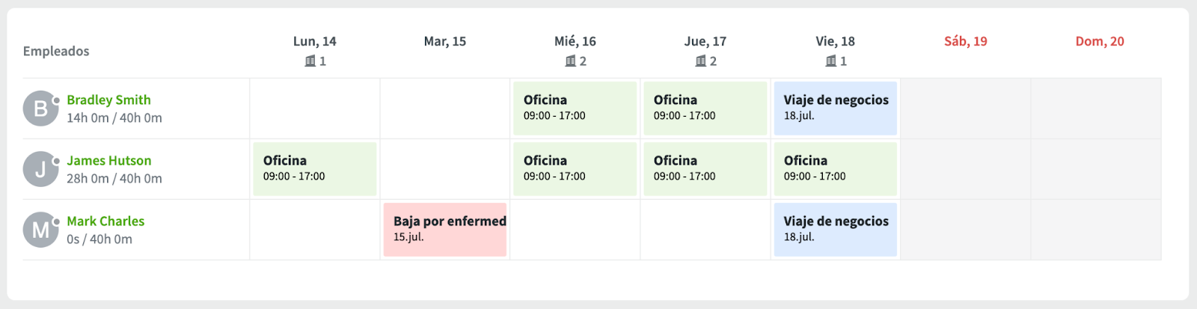
Task: Click the office building icon under Jue, 17
Action: point(700,61)
